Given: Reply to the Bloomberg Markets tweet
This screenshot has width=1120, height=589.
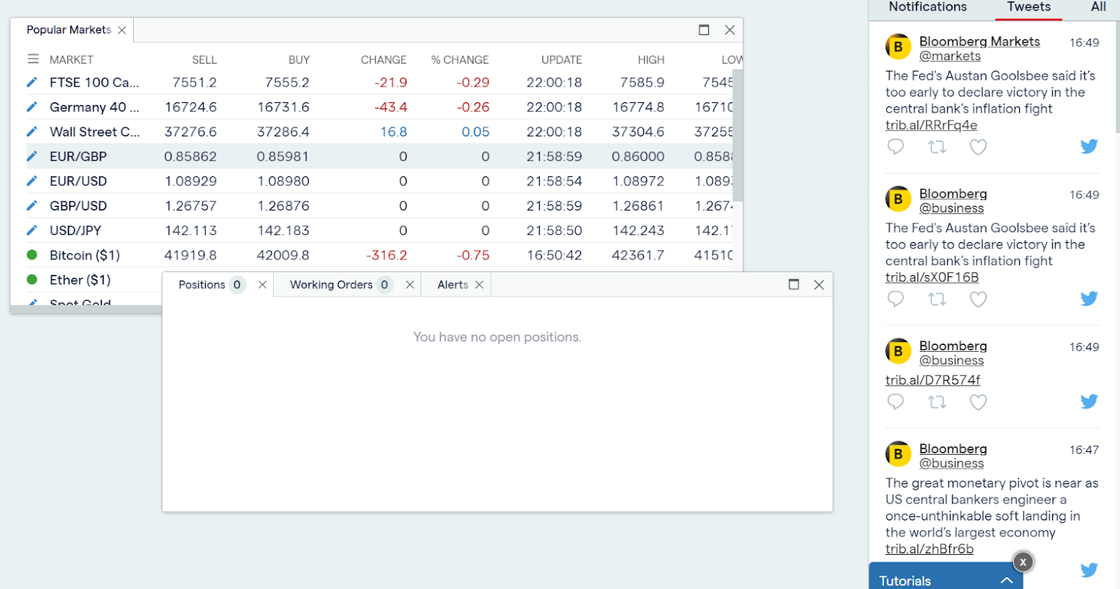Looking at the screenshot, I should (895, 147).
